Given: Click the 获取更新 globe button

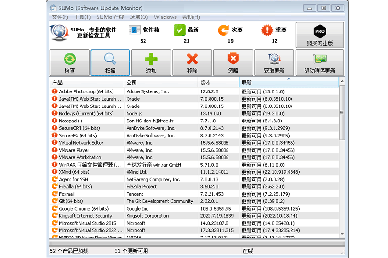Looking at the screenshot, I should (x=274, y=62).
